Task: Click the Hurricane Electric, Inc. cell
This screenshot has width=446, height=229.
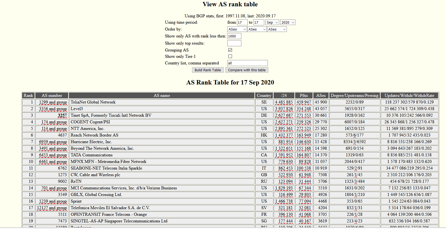Action: click(x=162, y=142)
